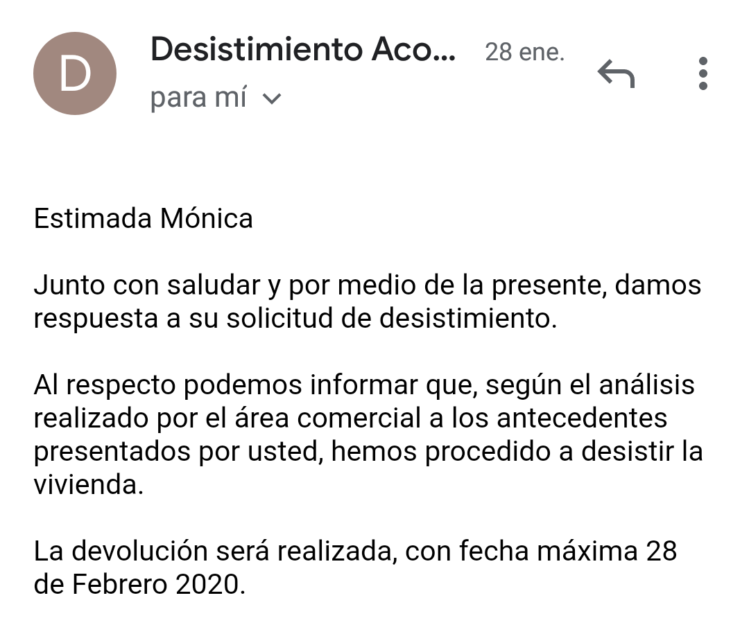Screen dimensions: 749x643
Task: Click the text 'Febrero 2020' in the body
Action: pyautogui.click(x=155, y=584)
